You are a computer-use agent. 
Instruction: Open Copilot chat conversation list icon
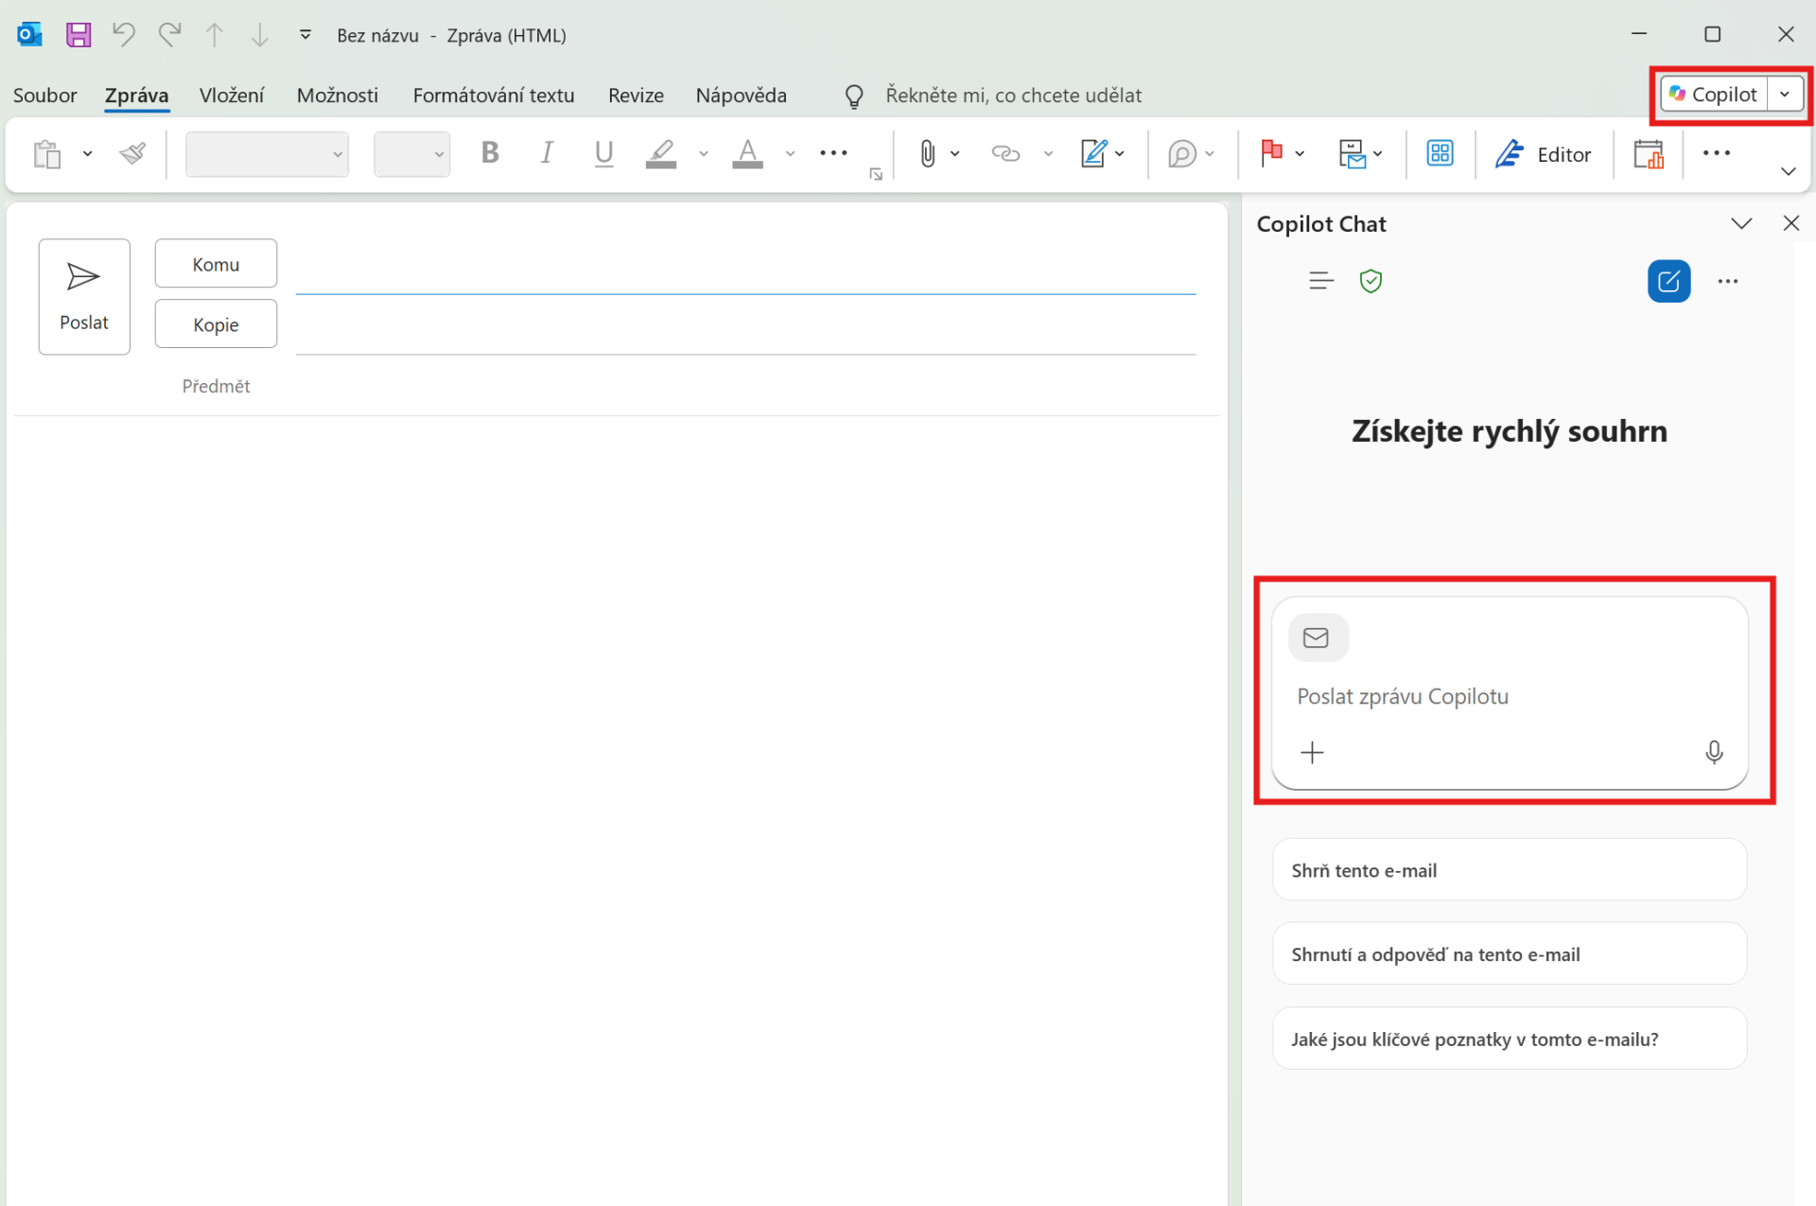point(1320,281)
